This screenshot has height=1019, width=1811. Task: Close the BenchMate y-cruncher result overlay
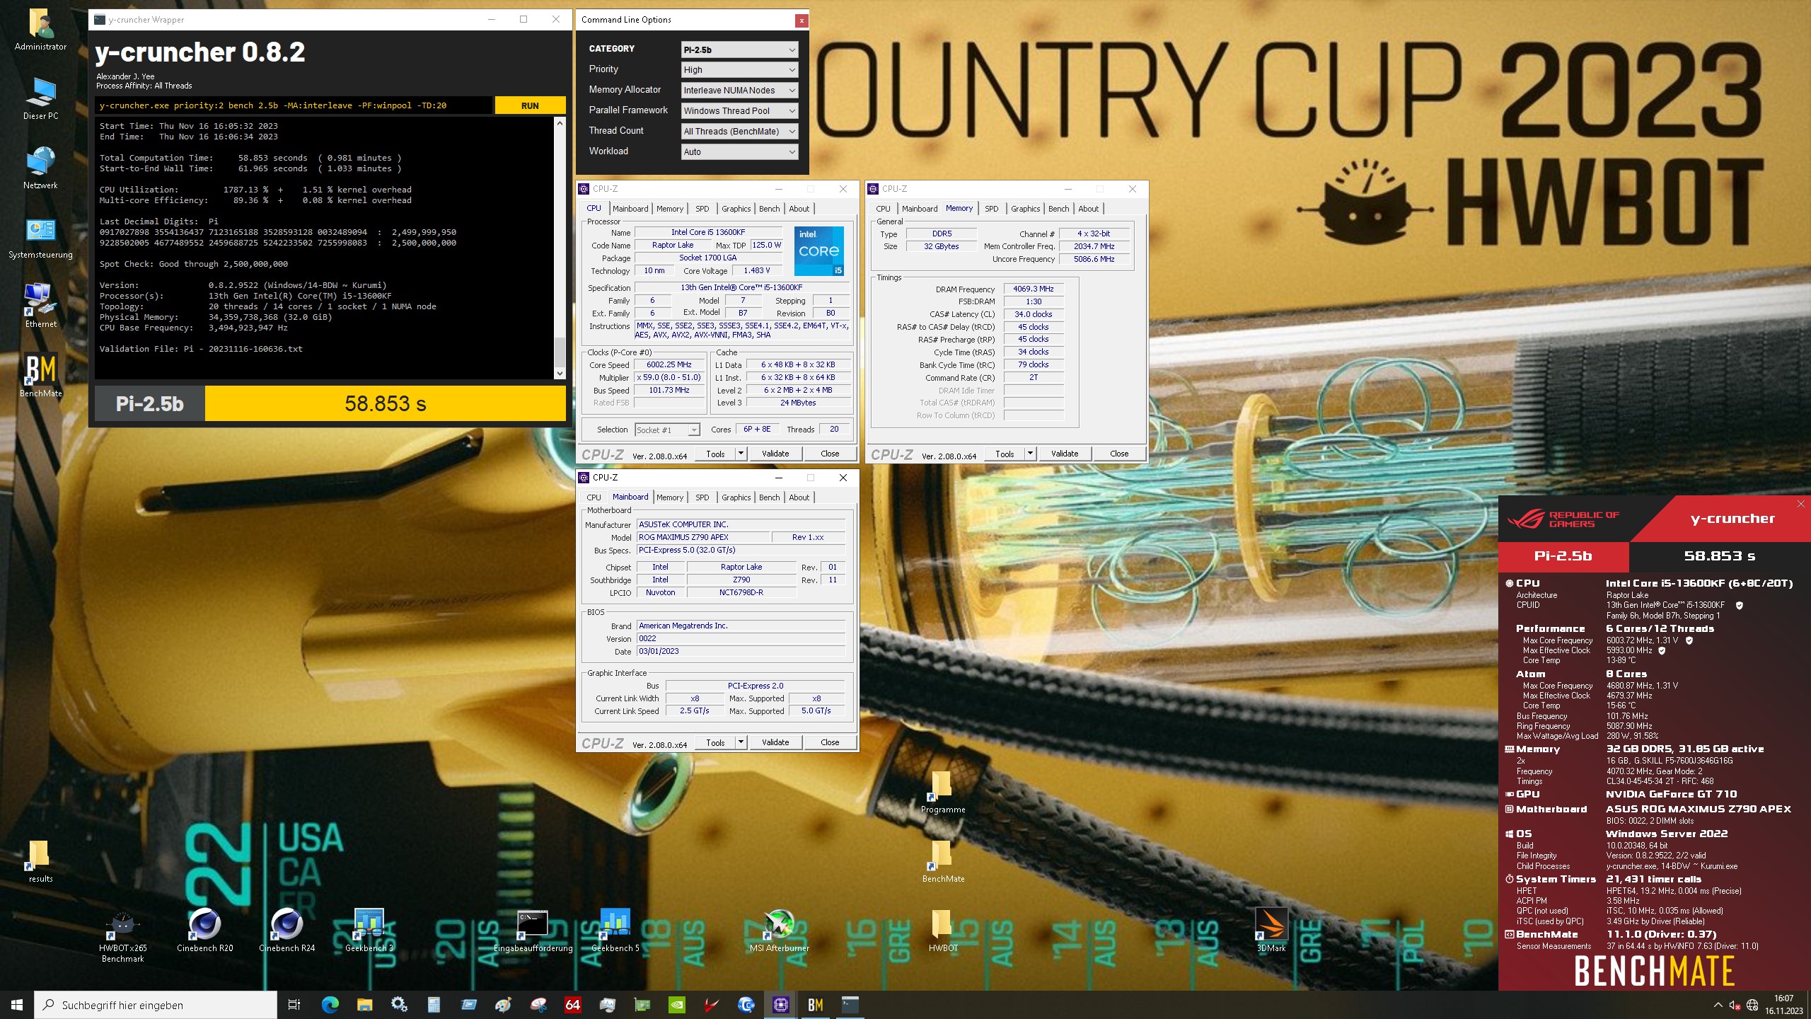(x=1800, y=504)
